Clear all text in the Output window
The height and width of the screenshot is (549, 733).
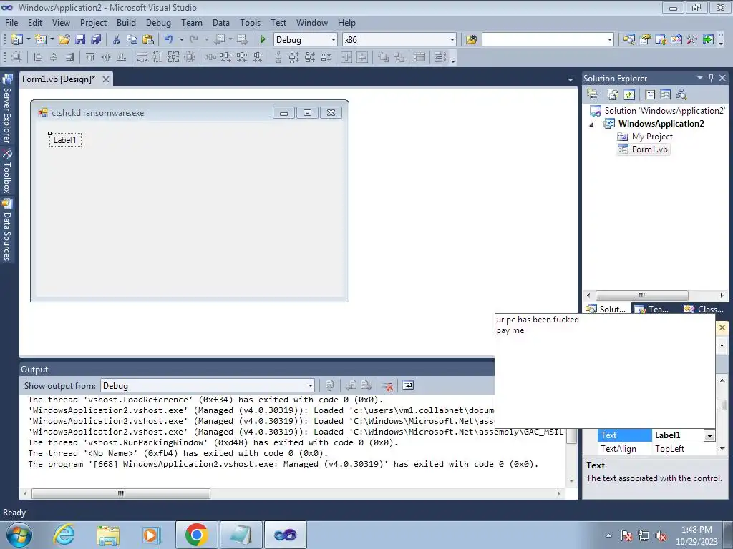pyautogui.click(x=387, y=385)
